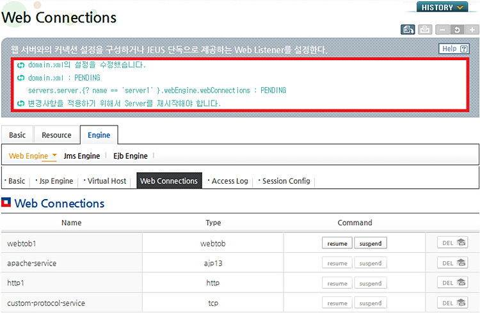Click the grey save icon in top toolbar

pos(425,29)
